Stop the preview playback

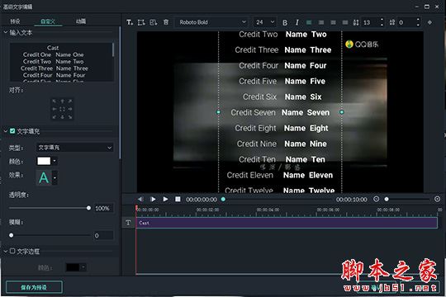coord(178,199)
